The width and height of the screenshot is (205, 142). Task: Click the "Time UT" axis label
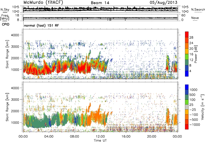coord(100,140)
